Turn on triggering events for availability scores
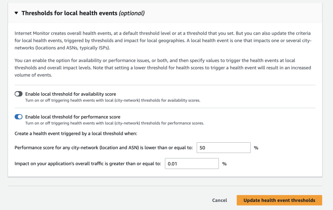 pyautogui.click(x=19, y=94)
